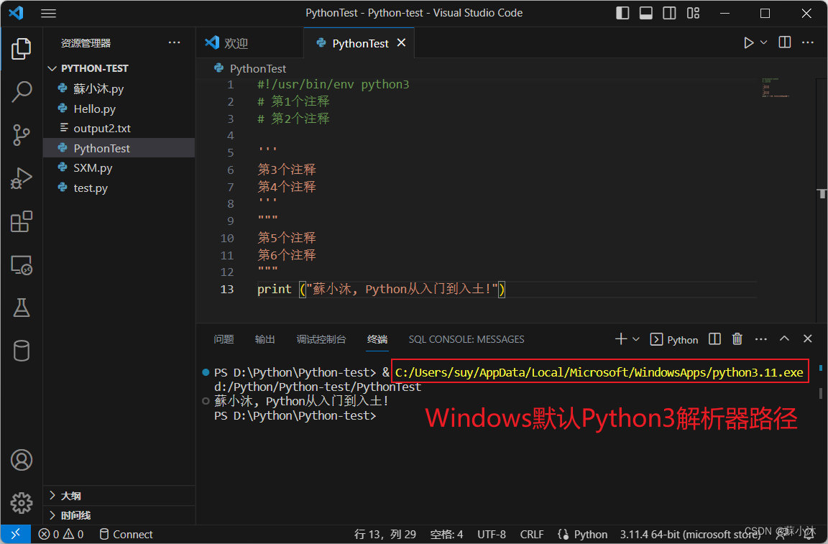
Task: Customize the layout from the title bar
Action: click(x=693, y=13)
